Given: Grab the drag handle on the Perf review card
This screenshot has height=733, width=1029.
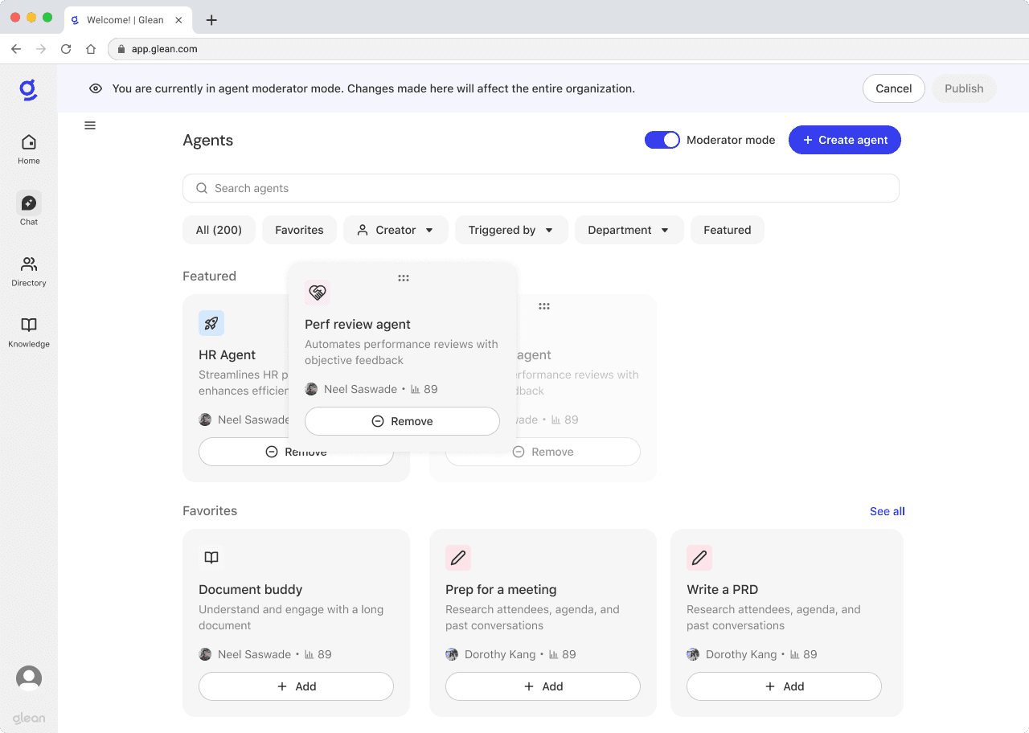Looking at the screenshot, I should coord(404,278).
